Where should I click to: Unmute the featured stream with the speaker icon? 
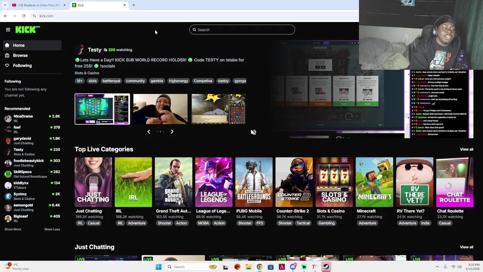point(254,132)
